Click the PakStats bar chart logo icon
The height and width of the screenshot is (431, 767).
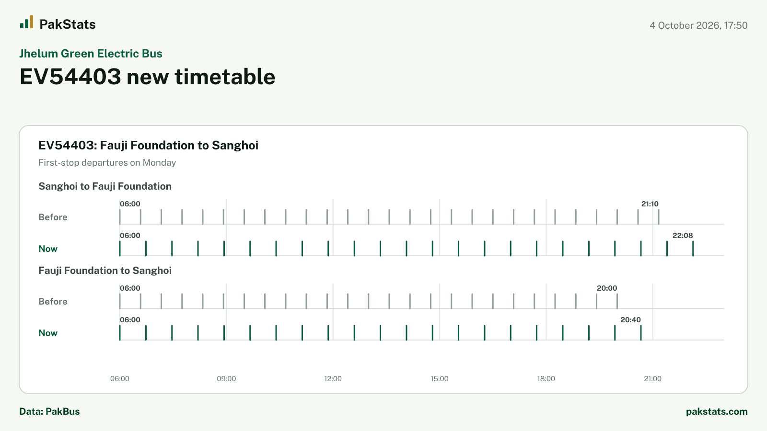coord(26,22)
